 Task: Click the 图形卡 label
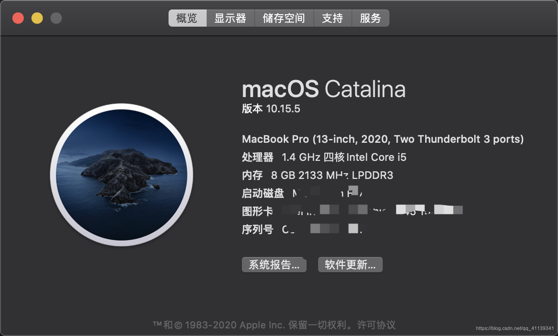(x=258, y=212)
